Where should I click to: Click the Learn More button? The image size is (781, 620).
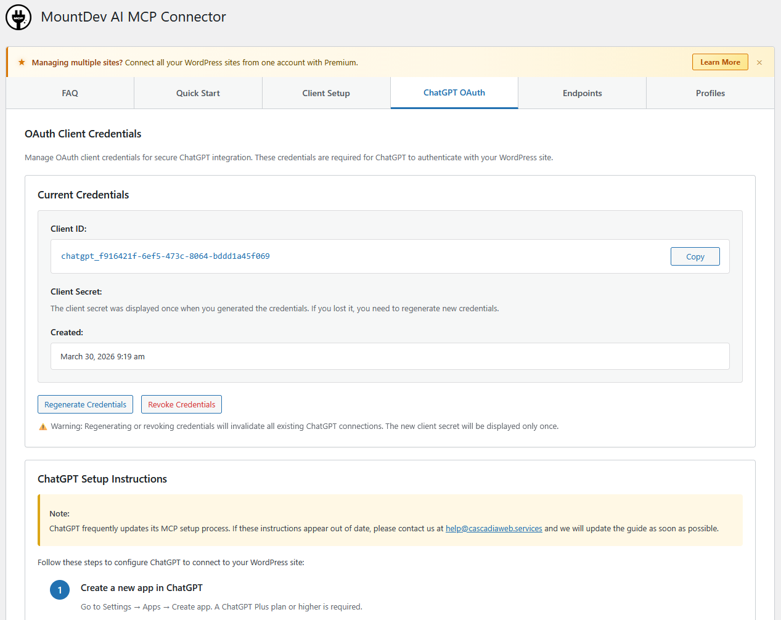tap(720, 62)
